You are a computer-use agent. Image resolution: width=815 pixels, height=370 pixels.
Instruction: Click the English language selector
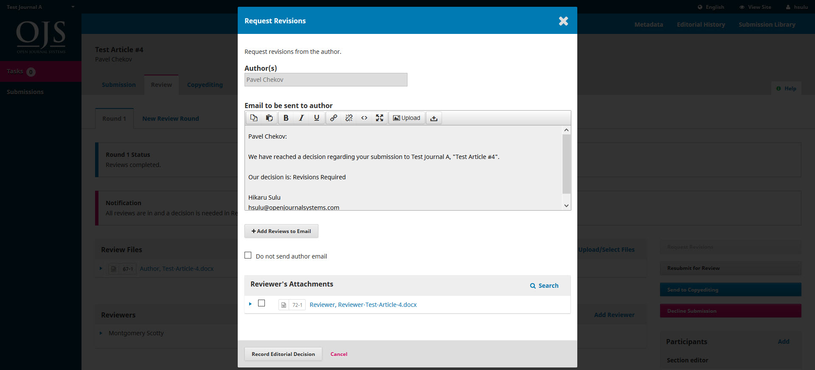coord(711,7)
